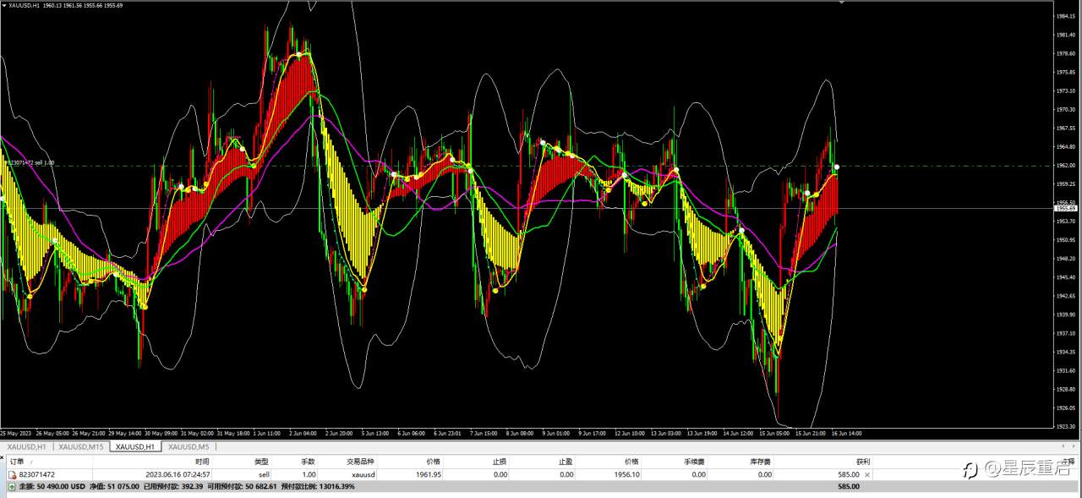1082x498 pixels.
Task: Switch to the XAUUSD,M5 chart tab
Action: 189,446
